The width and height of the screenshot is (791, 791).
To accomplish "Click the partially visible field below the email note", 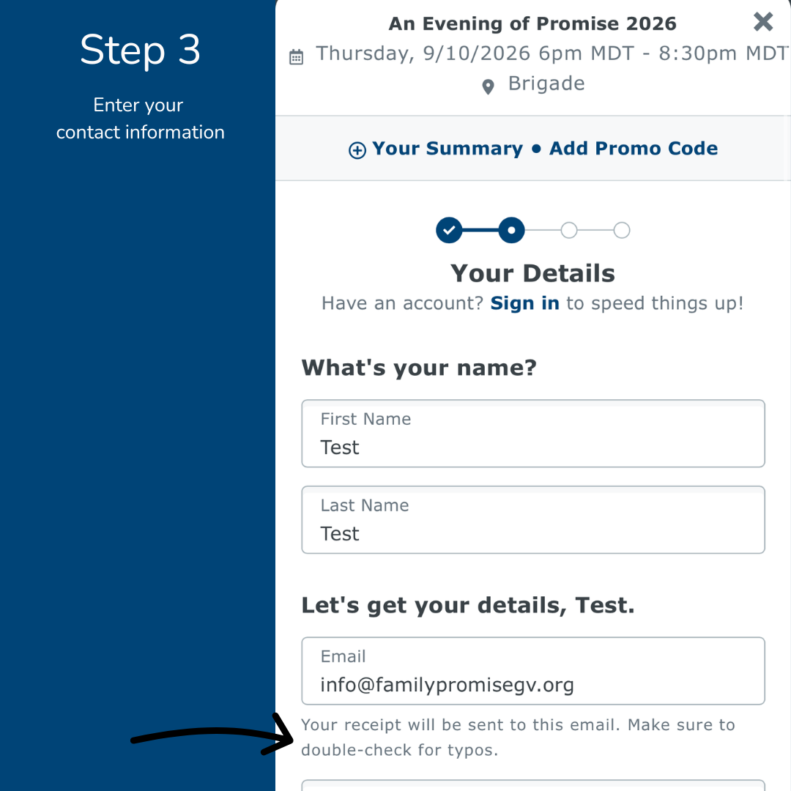I will pyautogui.click(x=533, y=785).
